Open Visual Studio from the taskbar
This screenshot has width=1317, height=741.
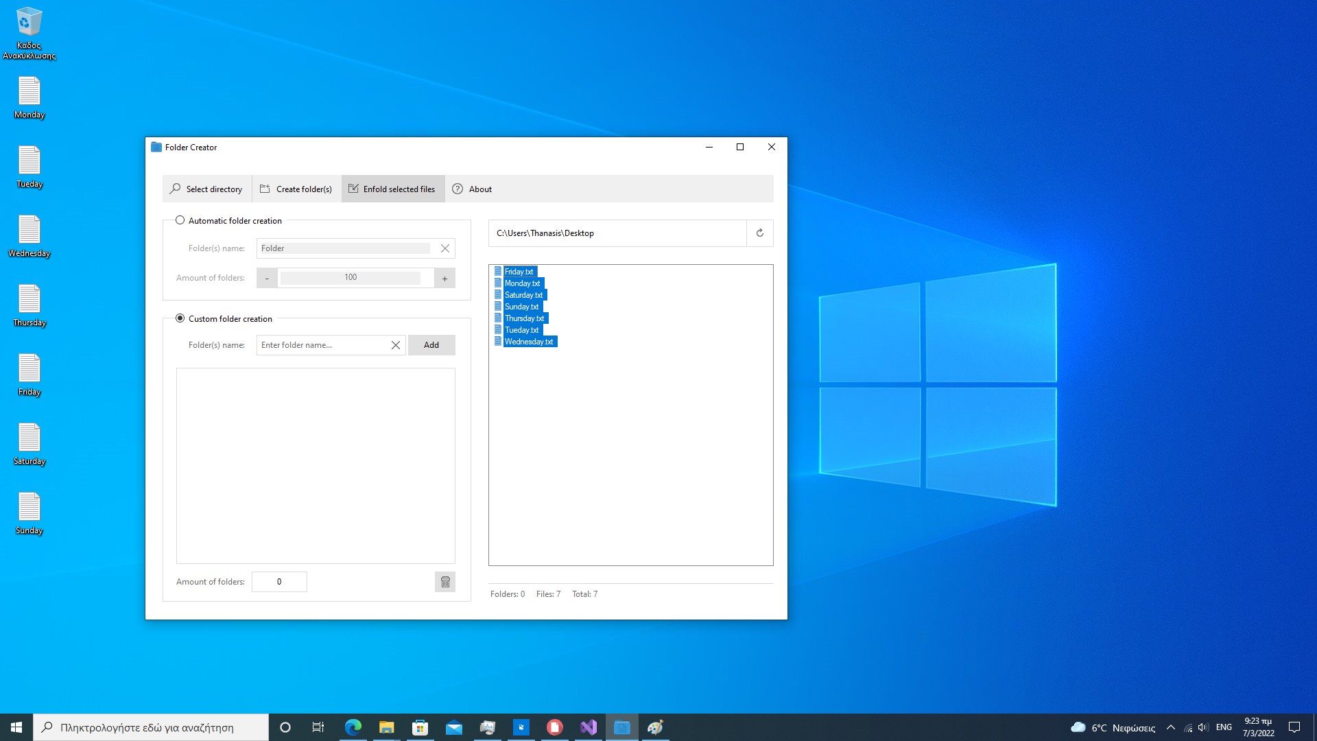[589, 727]
